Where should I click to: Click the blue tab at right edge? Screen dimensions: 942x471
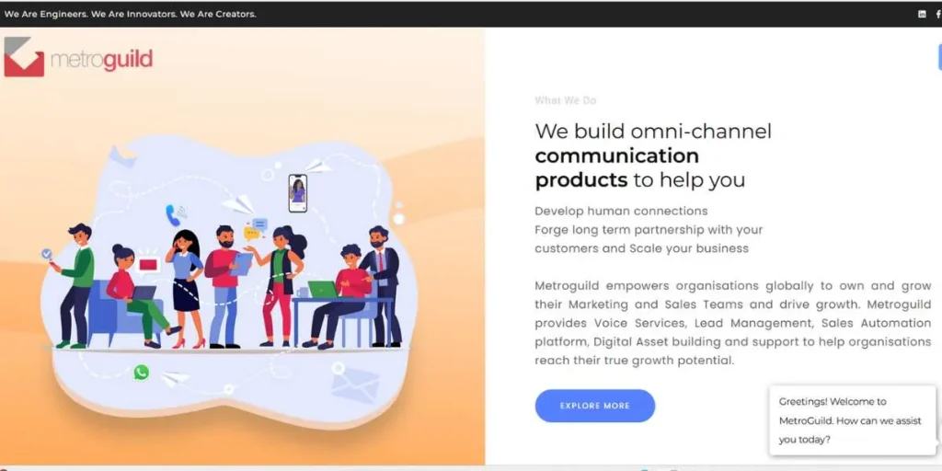pyautogui.click(x=939, y=57)
